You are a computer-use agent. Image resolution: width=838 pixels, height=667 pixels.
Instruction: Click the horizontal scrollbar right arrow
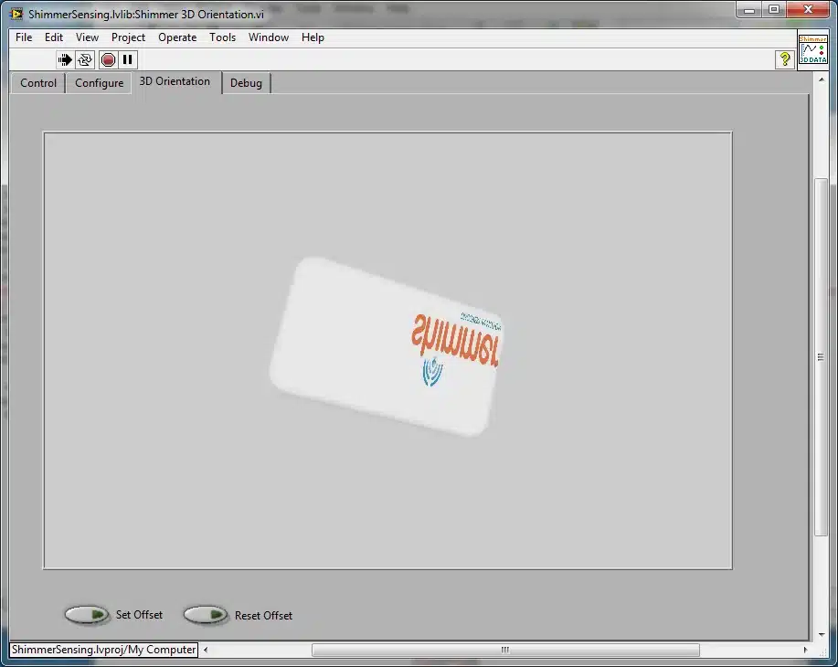[805, 650]
